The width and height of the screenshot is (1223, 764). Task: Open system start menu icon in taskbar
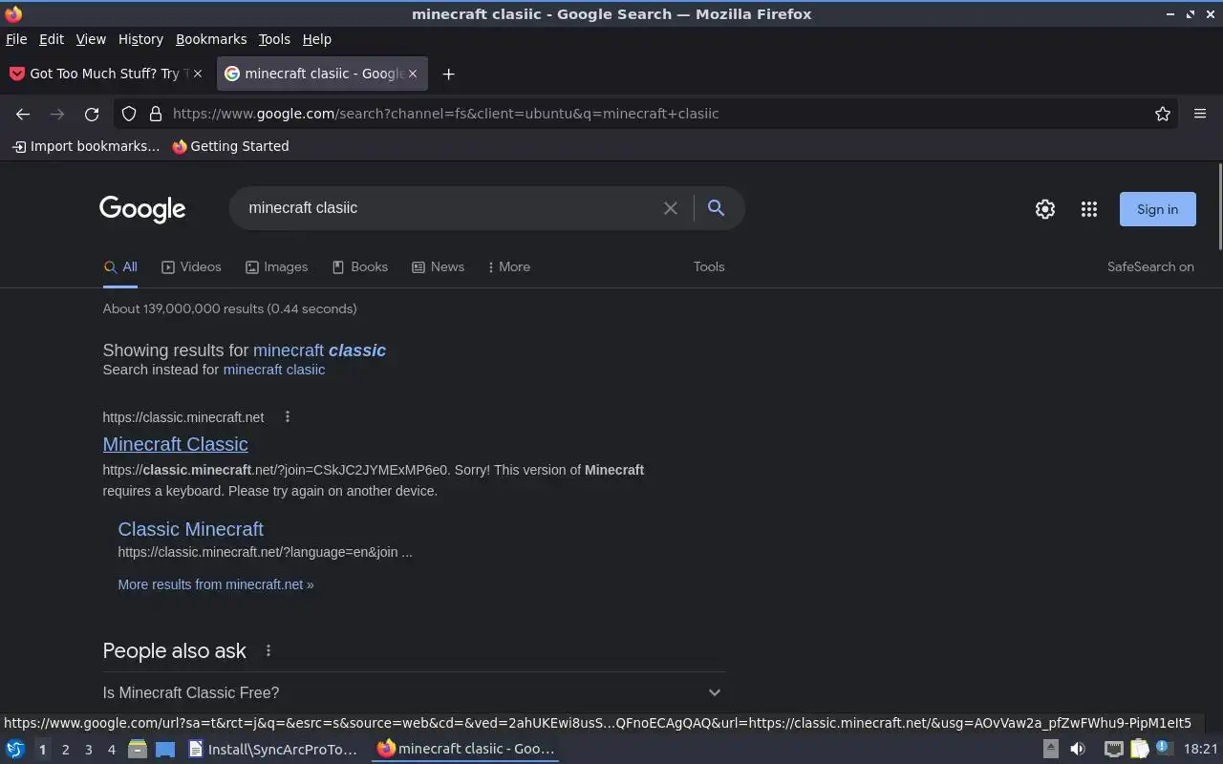tap(15, 749)
